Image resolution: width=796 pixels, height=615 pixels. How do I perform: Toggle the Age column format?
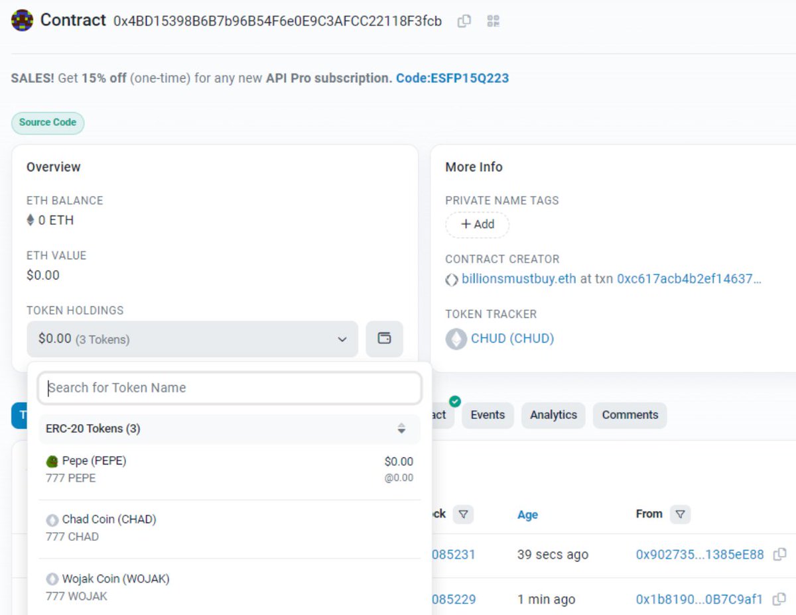point(527,515)
